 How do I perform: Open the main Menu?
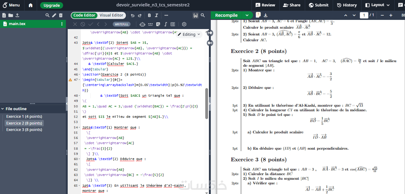(11, 5)
